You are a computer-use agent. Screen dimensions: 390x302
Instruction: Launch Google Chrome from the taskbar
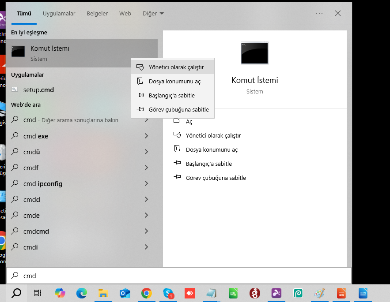(x=146, y=293)
